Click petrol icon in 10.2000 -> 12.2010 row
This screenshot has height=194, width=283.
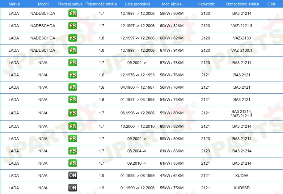click(x=72, y=126)
